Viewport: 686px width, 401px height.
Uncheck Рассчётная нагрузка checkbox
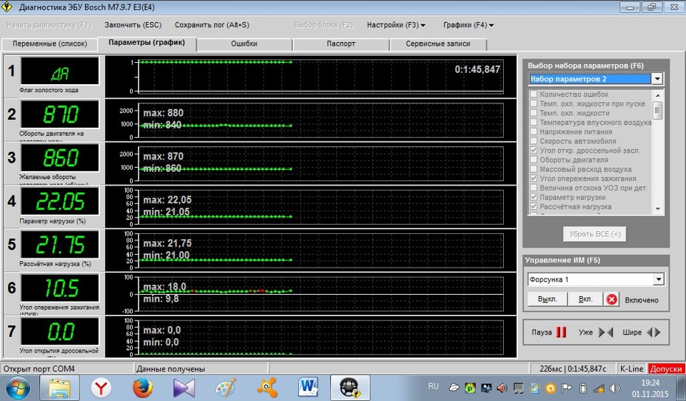tap(533, 207)
